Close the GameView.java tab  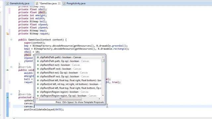click(59, 4)
